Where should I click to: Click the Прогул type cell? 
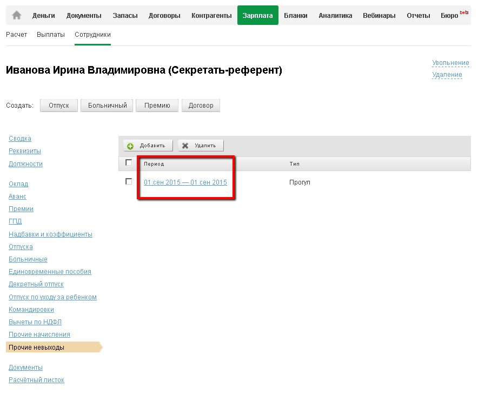(300, 182)
